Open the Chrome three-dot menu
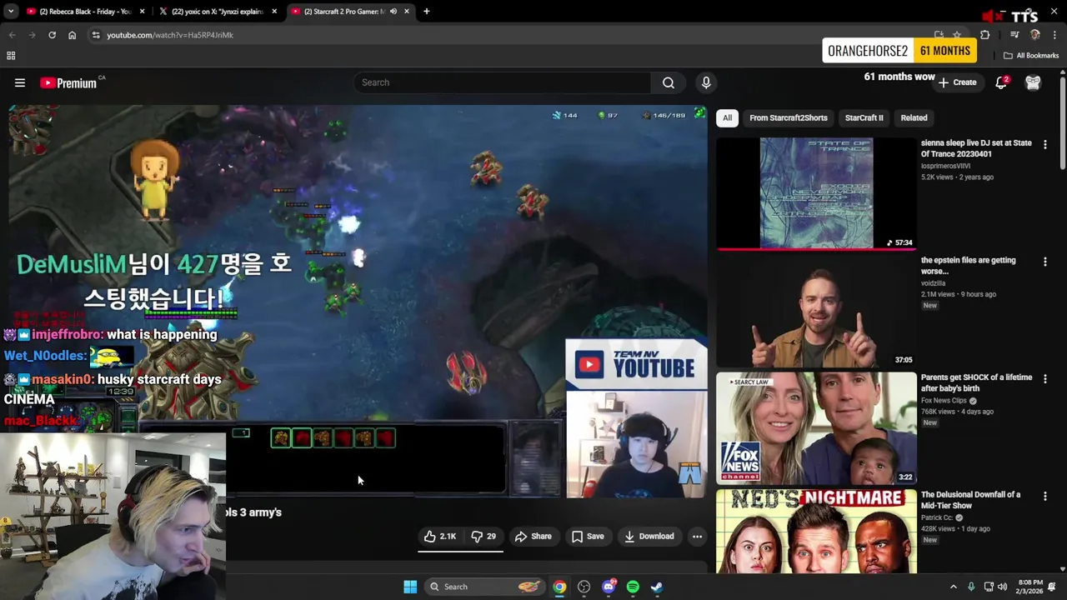The image size is (1067, 600). tap(1055, 35)
